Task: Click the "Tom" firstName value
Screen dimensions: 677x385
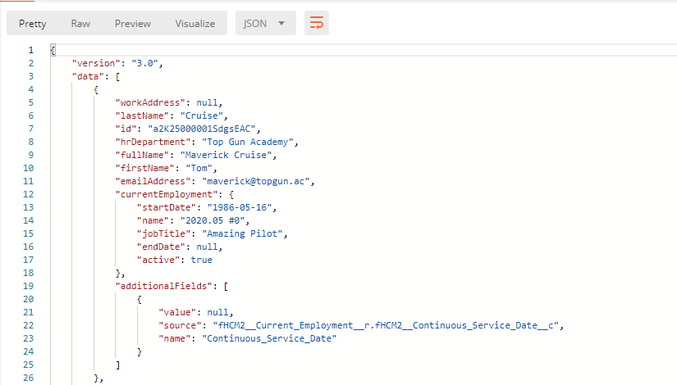Action: click(199, 168)
